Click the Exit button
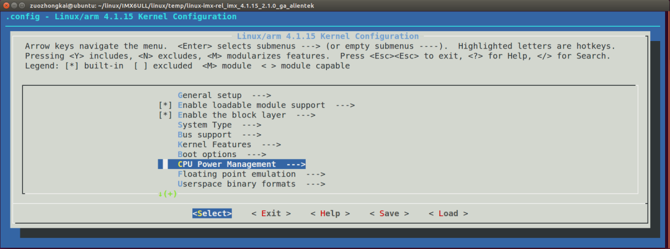This screenshot has height=249, width=670. 271,214
